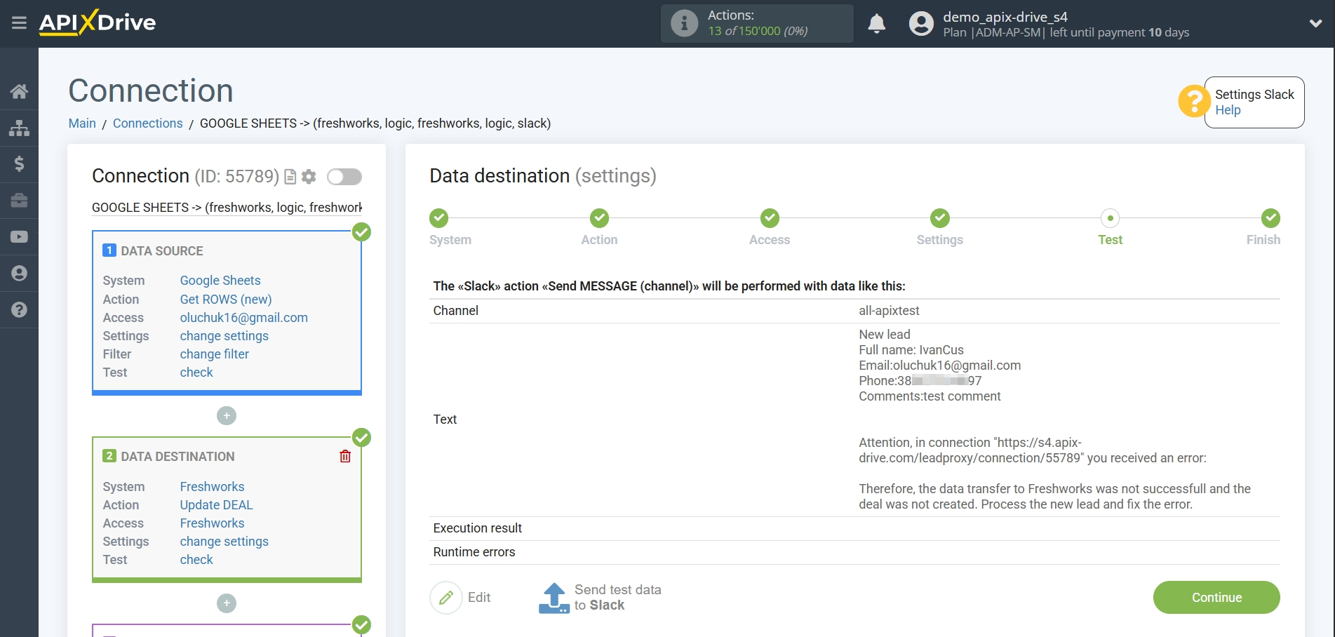Viewport: 1335px width, 637px height.
Task: Open the video tutorials sidebar icon
Action: pos(19,237)
